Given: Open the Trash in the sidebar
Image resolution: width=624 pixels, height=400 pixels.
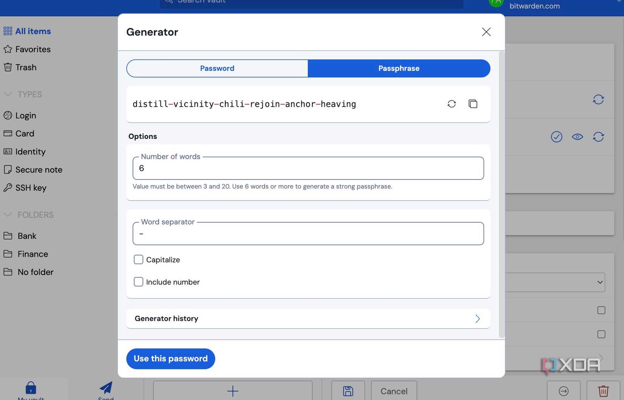Looking at the screenshot, I should (25, 67).
